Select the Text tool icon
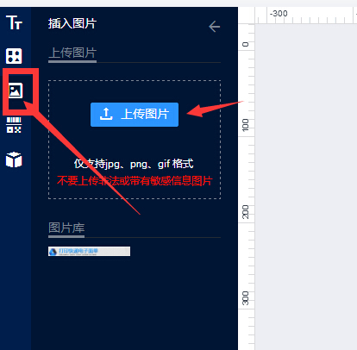This screenshot has height=350, width=357. tap(14, 22)
